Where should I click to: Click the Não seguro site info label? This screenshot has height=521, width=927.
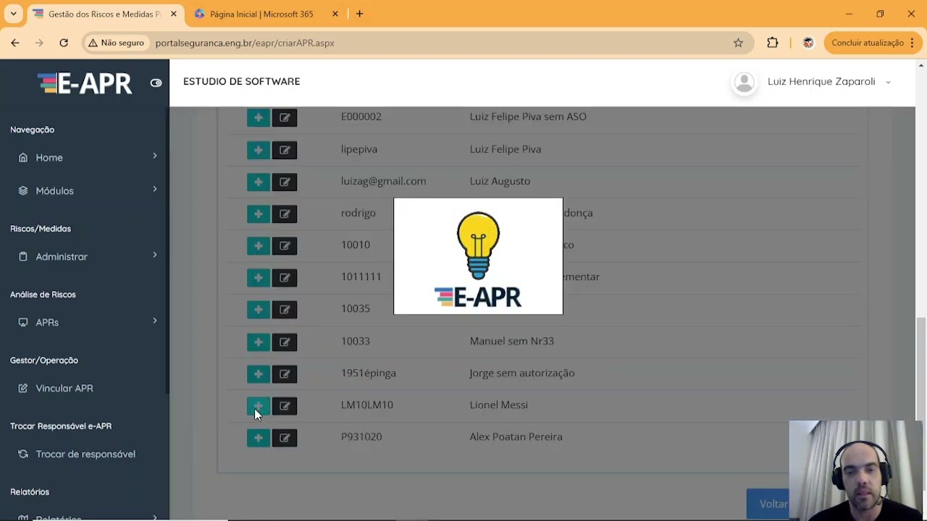[116, 43]
